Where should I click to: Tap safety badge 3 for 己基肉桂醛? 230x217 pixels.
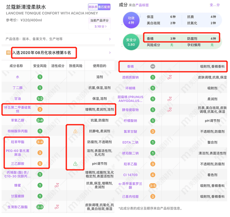[x=153, y=196]
